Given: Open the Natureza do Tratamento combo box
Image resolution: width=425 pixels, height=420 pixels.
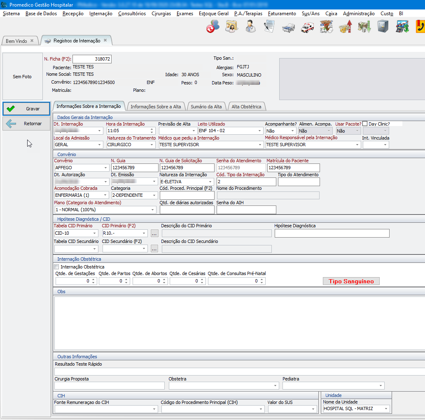Looking at the screenshot, I should (152, 145).
